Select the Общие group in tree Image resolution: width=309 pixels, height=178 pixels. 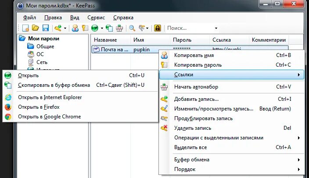(45, 46)
